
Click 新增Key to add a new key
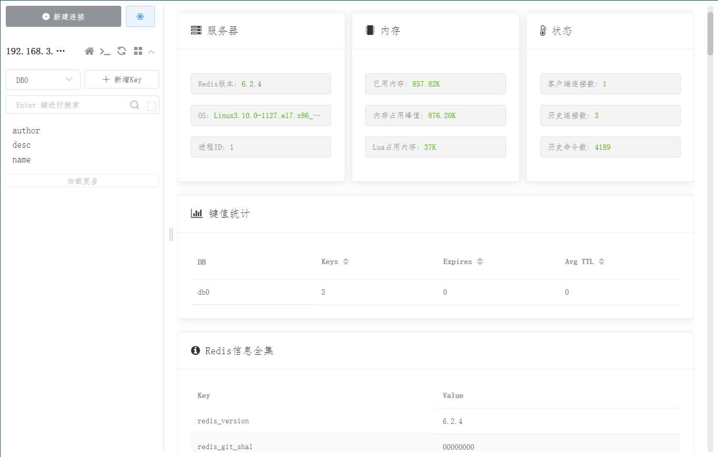[x=122, y=79]
